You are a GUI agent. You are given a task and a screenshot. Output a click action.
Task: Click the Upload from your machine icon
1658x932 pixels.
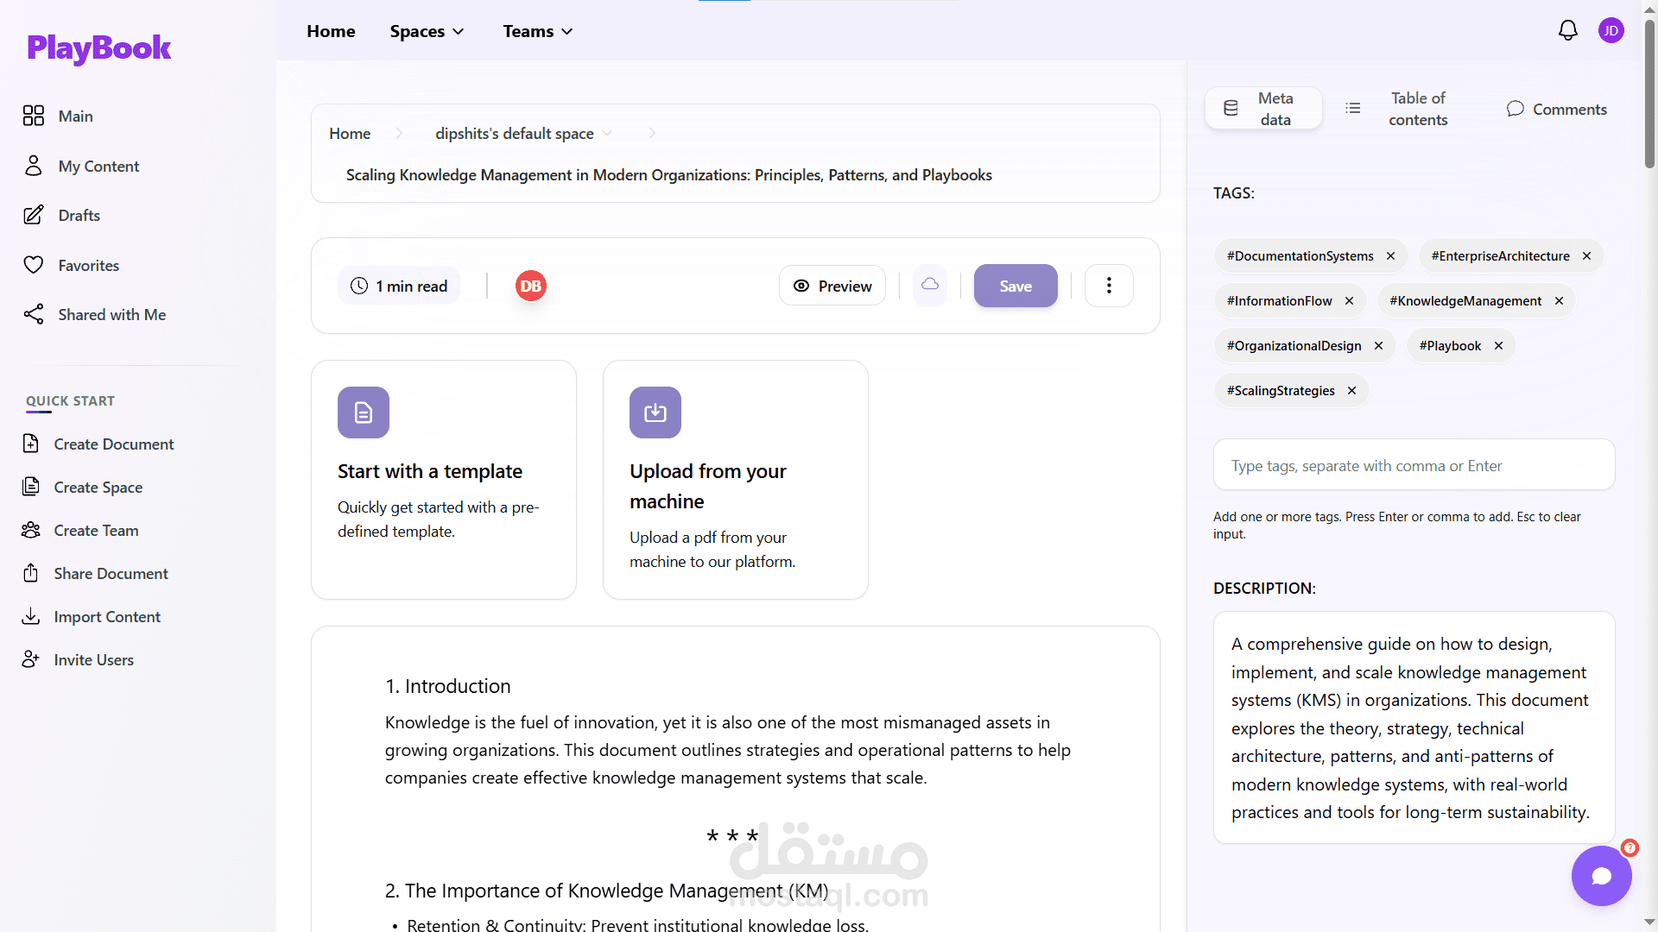pos(655,412)
